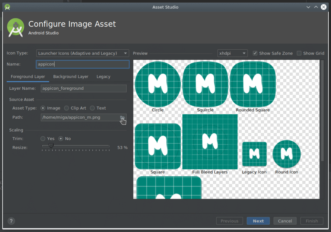Select the Rounded Square icon preview
This screenshot has height=232, width=331.
pos(253,84)
